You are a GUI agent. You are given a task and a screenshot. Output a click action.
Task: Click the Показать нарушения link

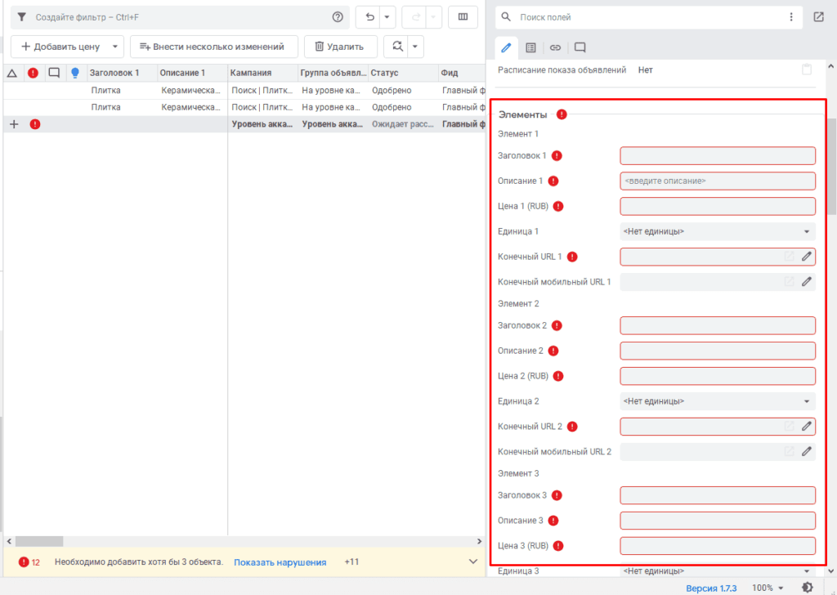click(x=280, y=562)
